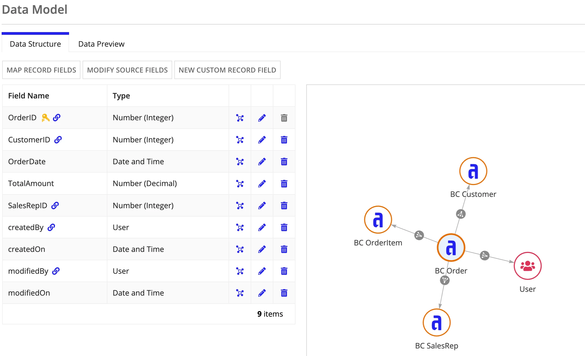Click the 'createdOn' field name cell
The width and height of the screenshot is (585, 356).
click(55, 249)
